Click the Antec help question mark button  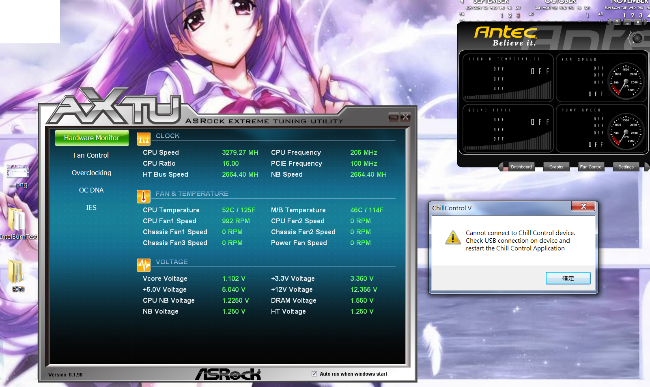pos(617,22)
